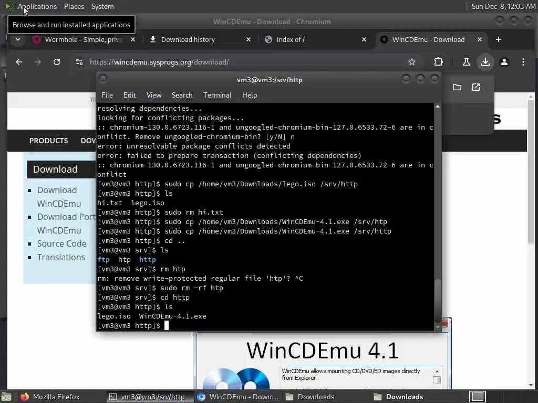
Task: Open the System menu in top panel
Action: pyautogui.click(x=102, y=6)
